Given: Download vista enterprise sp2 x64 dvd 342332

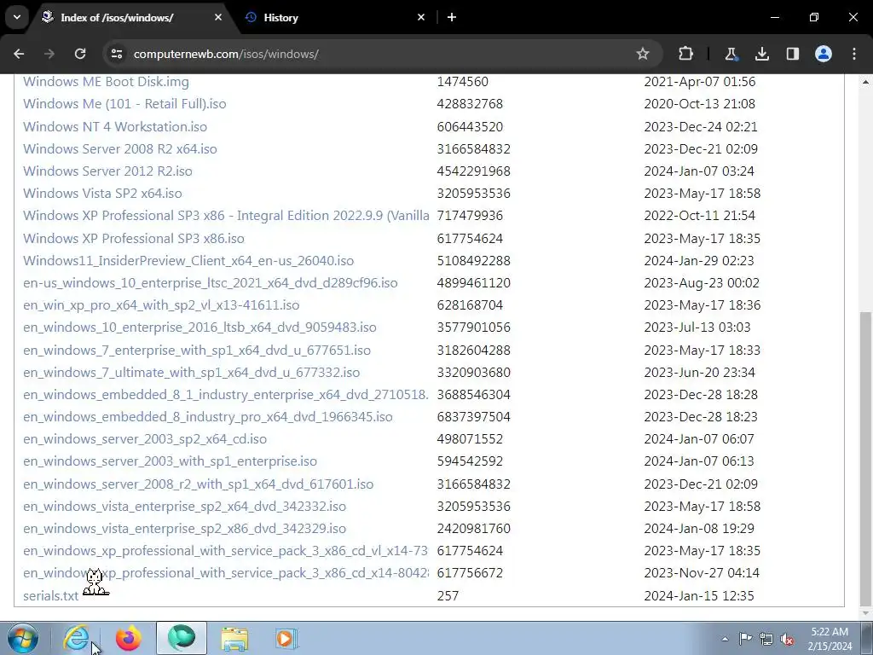Looking at the screenshot, I should click(184, 507).
